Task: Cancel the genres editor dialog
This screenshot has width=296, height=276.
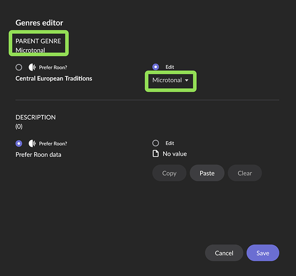Action: (224, 253)
